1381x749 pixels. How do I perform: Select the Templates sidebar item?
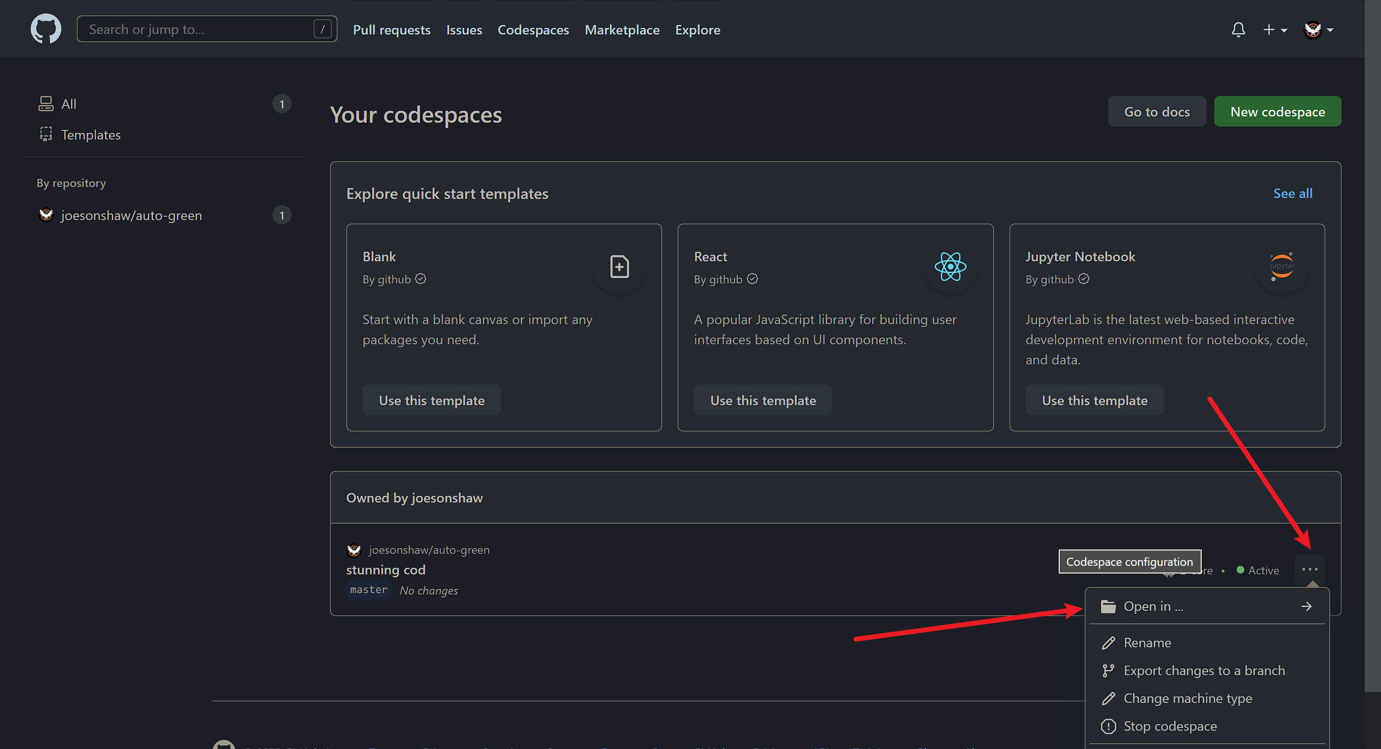(164, 135)
